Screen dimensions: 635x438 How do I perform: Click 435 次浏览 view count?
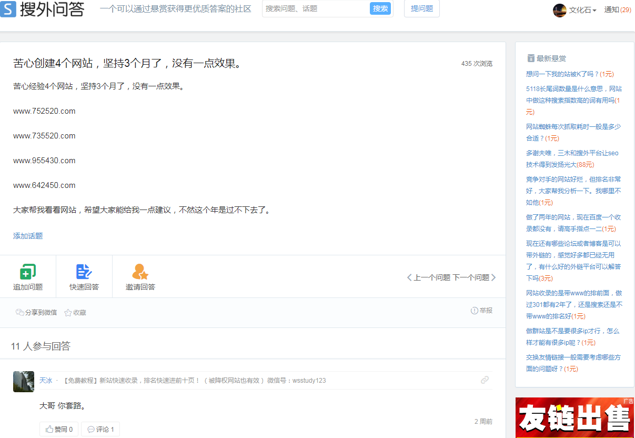pos(477,64)
